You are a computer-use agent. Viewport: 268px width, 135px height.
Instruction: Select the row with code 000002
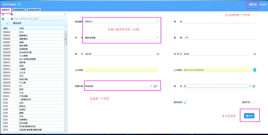33,32
